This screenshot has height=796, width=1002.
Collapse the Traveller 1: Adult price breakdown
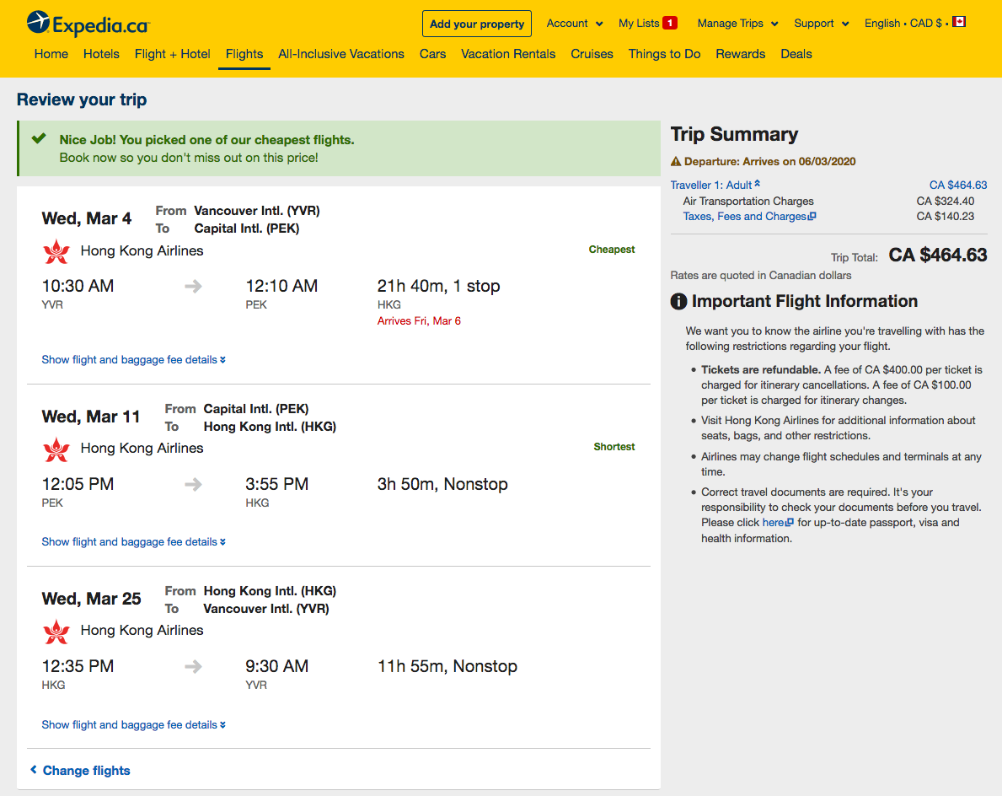click(x=715, y=185)
